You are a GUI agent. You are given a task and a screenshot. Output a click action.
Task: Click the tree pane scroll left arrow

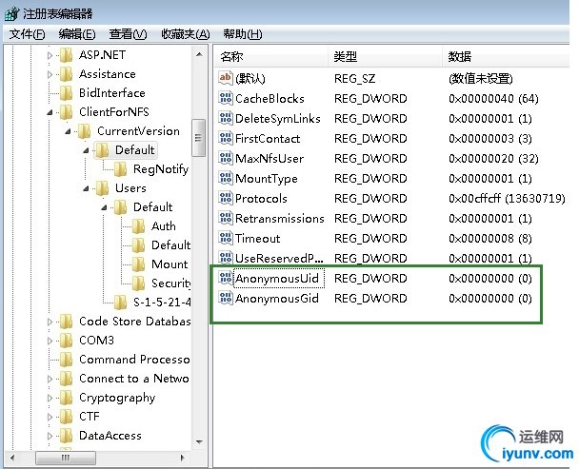[12, 458]
